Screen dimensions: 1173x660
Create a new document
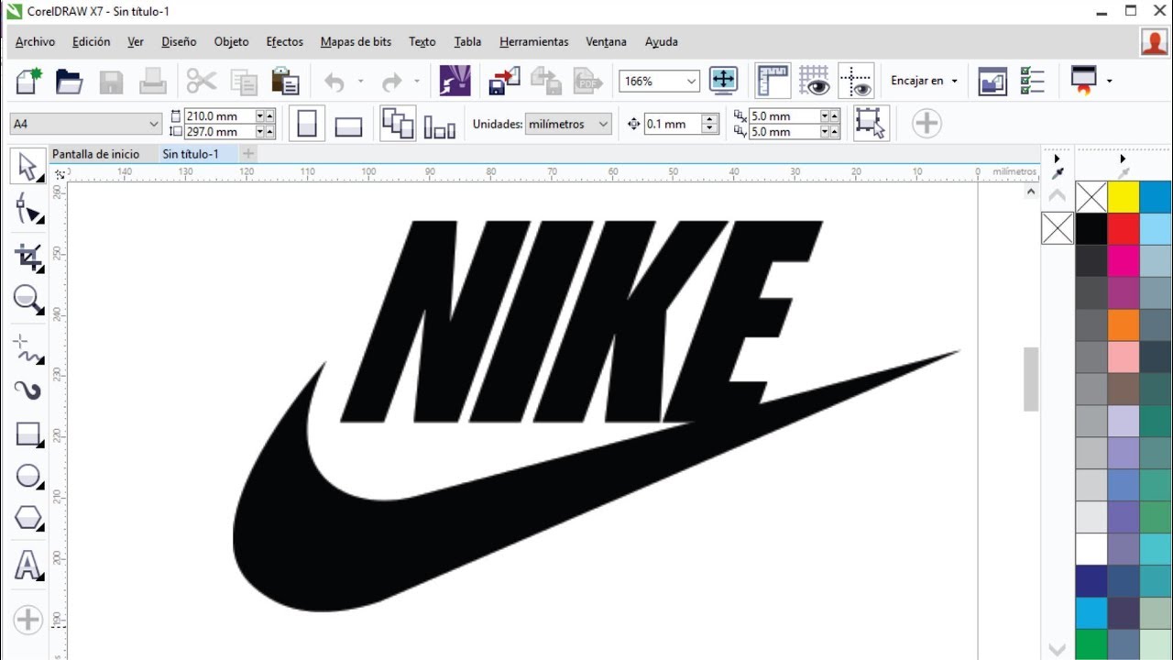(28, 81)
